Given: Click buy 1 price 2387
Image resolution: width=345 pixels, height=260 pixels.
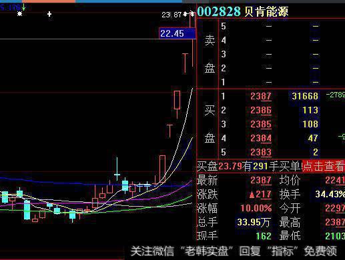Looking at the screenshot, I should 261,96.
